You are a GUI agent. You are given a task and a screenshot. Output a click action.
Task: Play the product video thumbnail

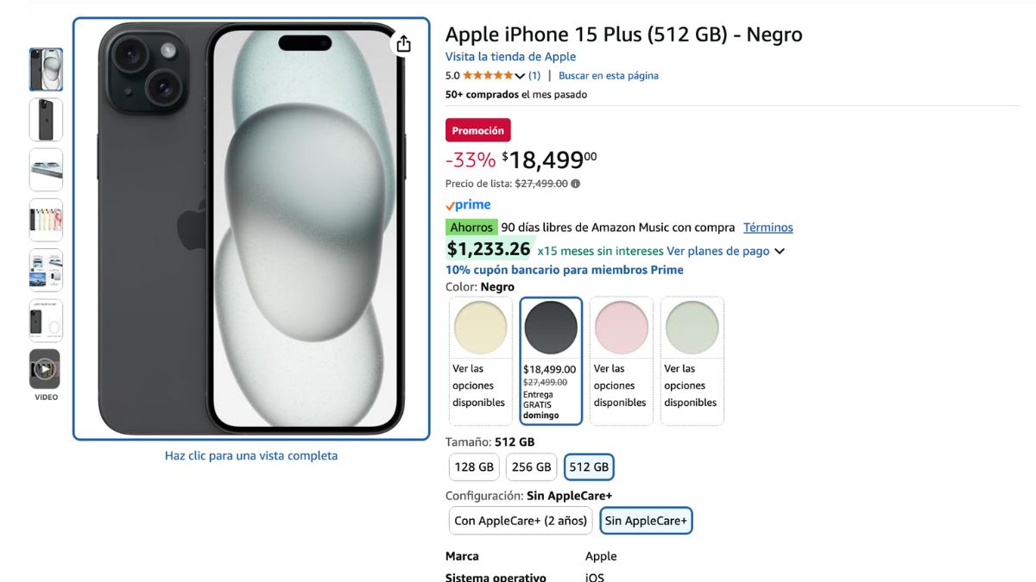point(46,369)
